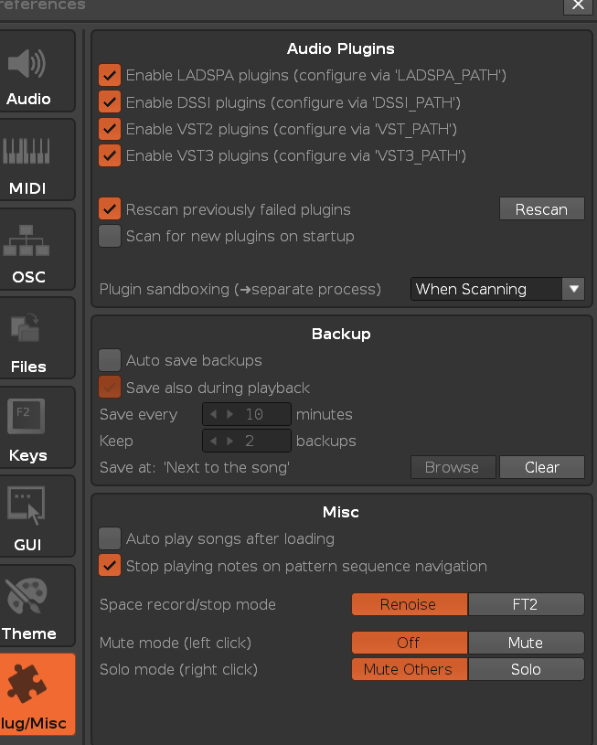
Task: Toggle Auto play songs after loading
Action: point(110,538)
